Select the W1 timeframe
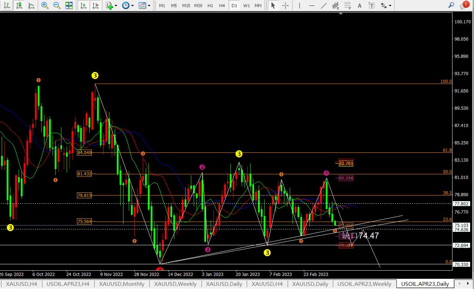 [x=247, y=6]
